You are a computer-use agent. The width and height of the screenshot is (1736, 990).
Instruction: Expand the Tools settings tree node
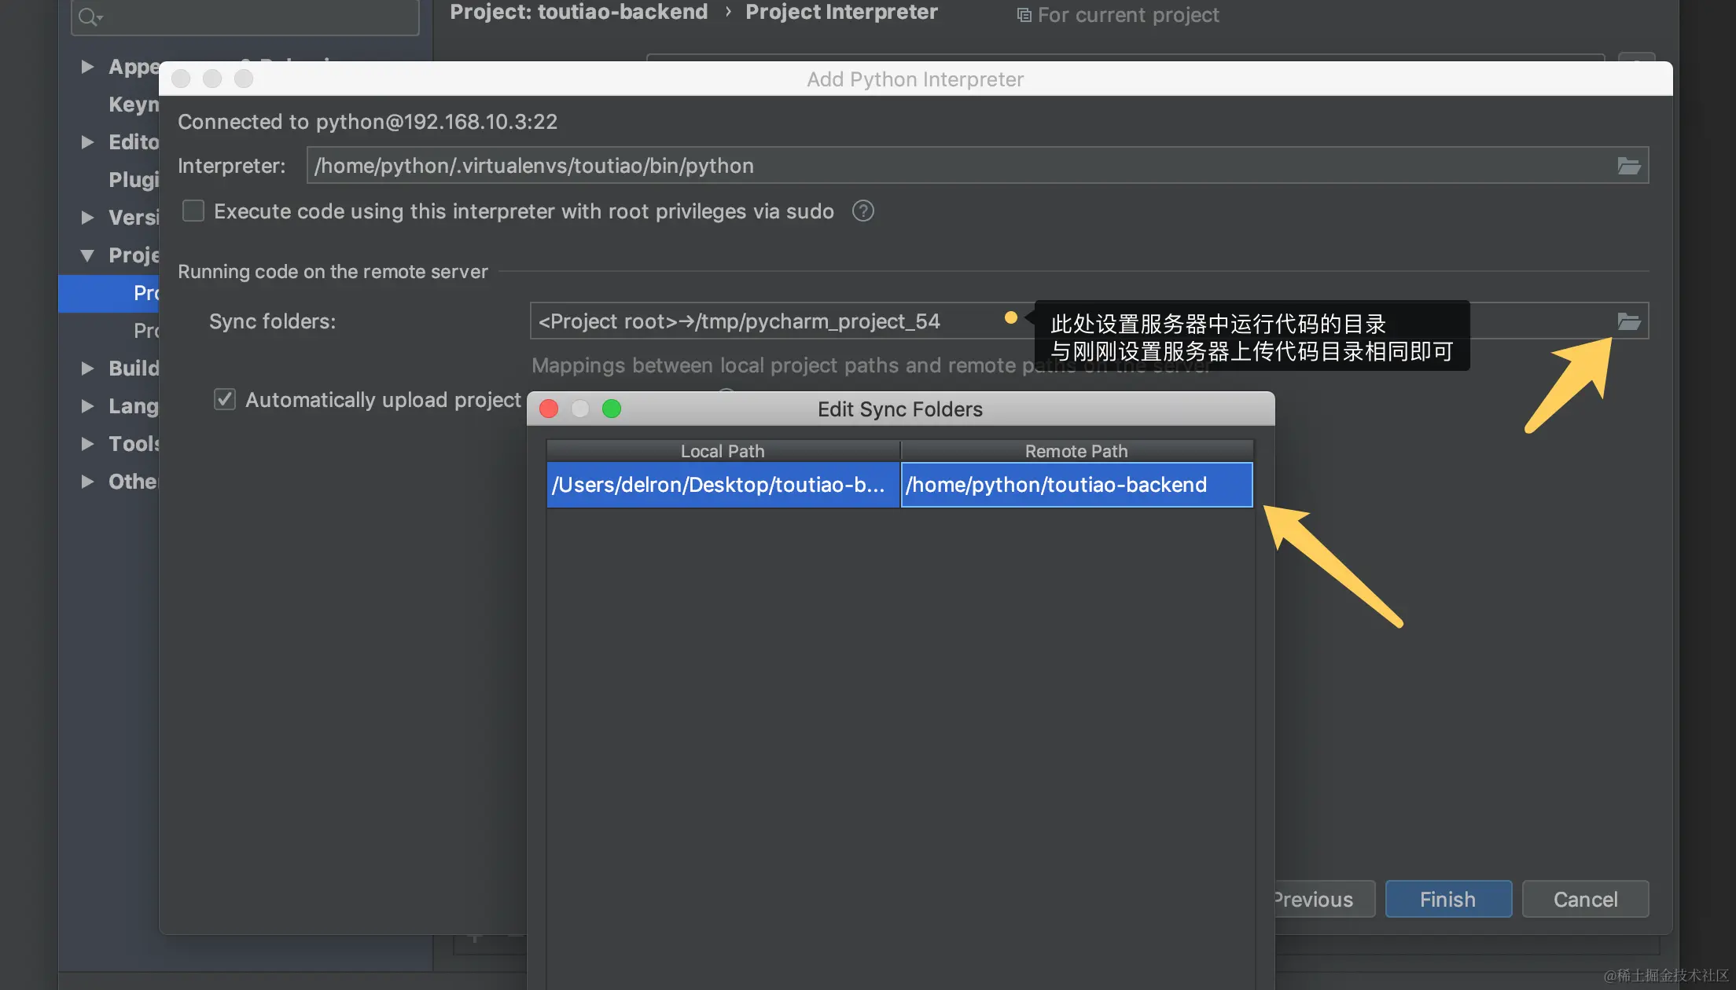[87, 444]
